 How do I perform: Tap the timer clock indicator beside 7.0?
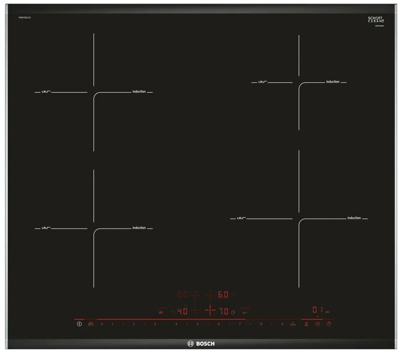233,312
